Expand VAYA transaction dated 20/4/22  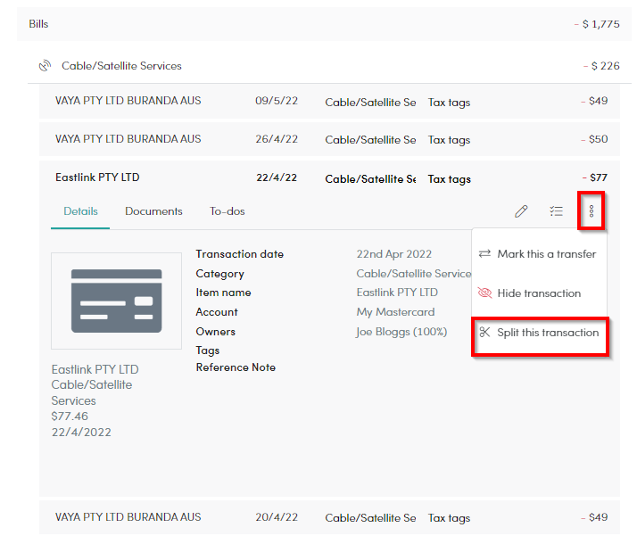click(329, 517)
